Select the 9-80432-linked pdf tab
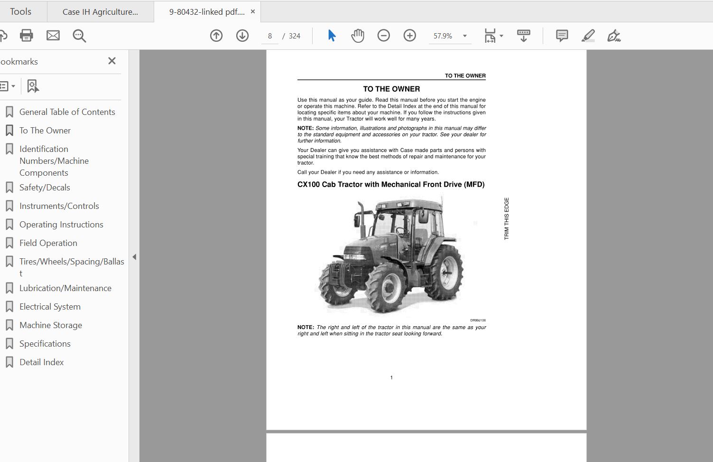This screenshot has width=713, height=462. pos(207,12)
